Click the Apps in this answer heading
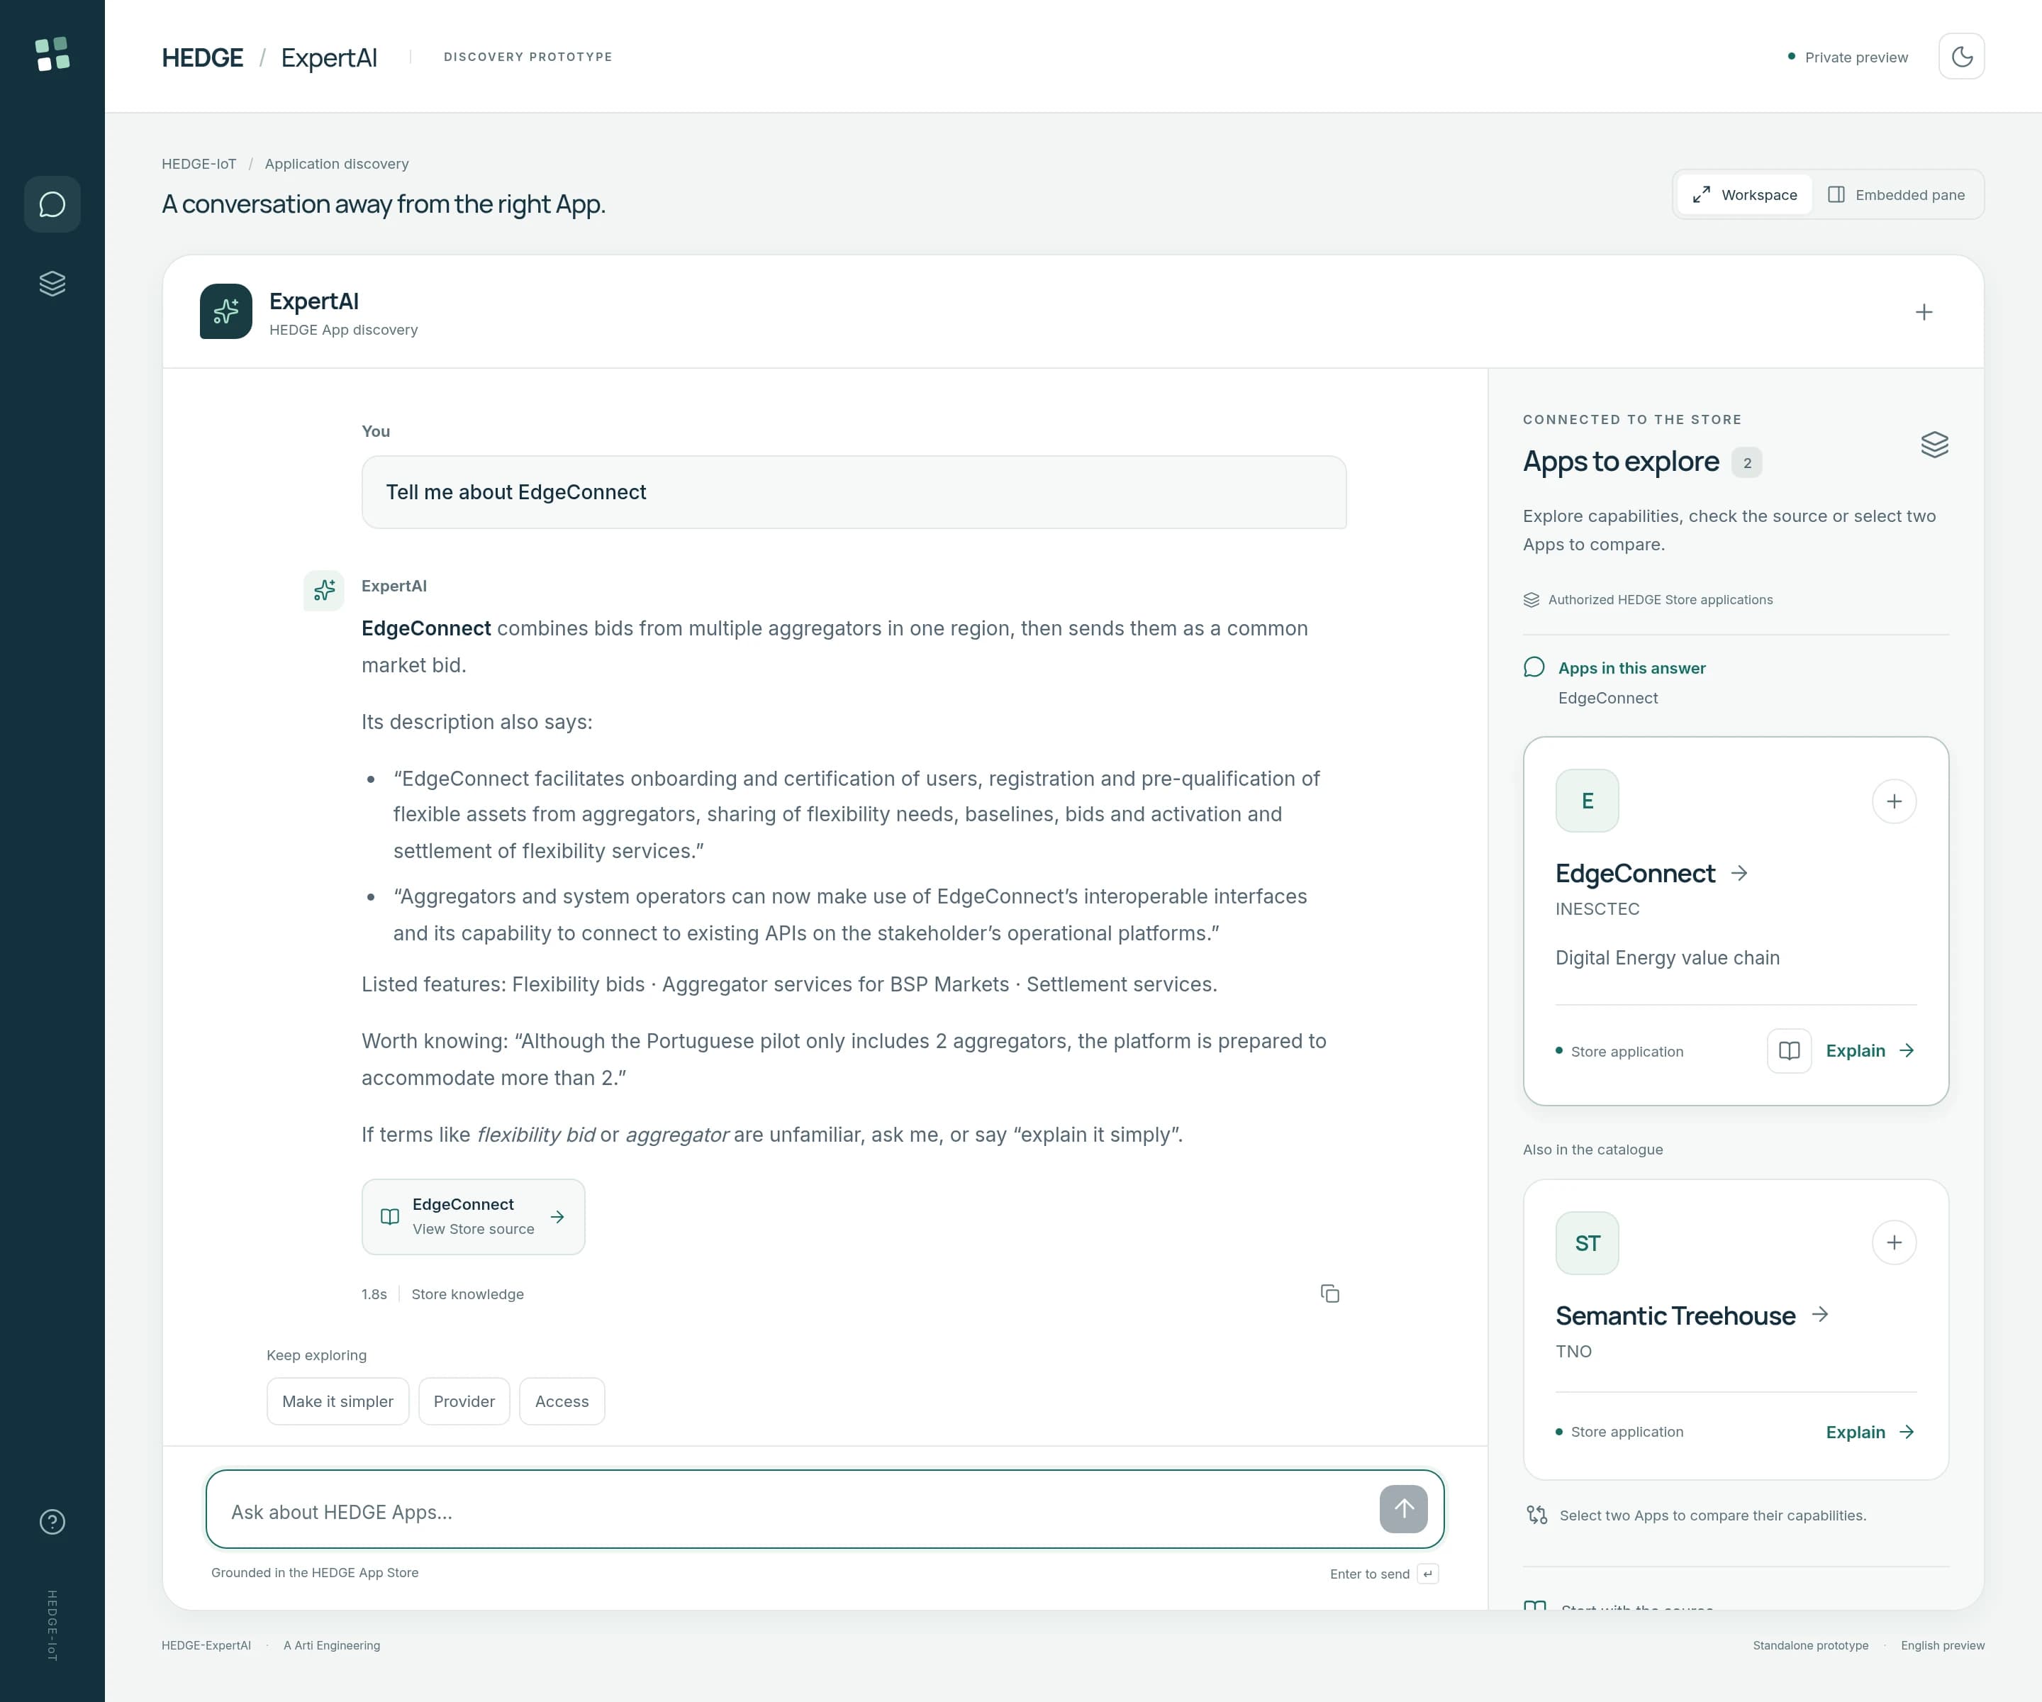2042x1702 pixels. (1631, 668)
